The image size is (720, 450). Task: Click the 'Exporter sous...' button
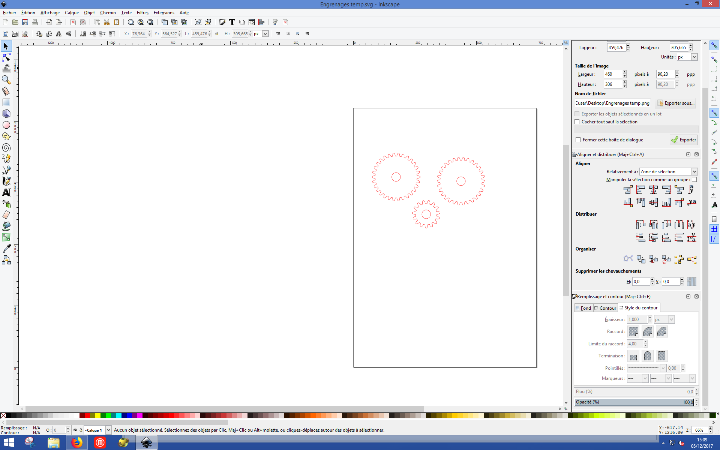(x=675, y=103)
